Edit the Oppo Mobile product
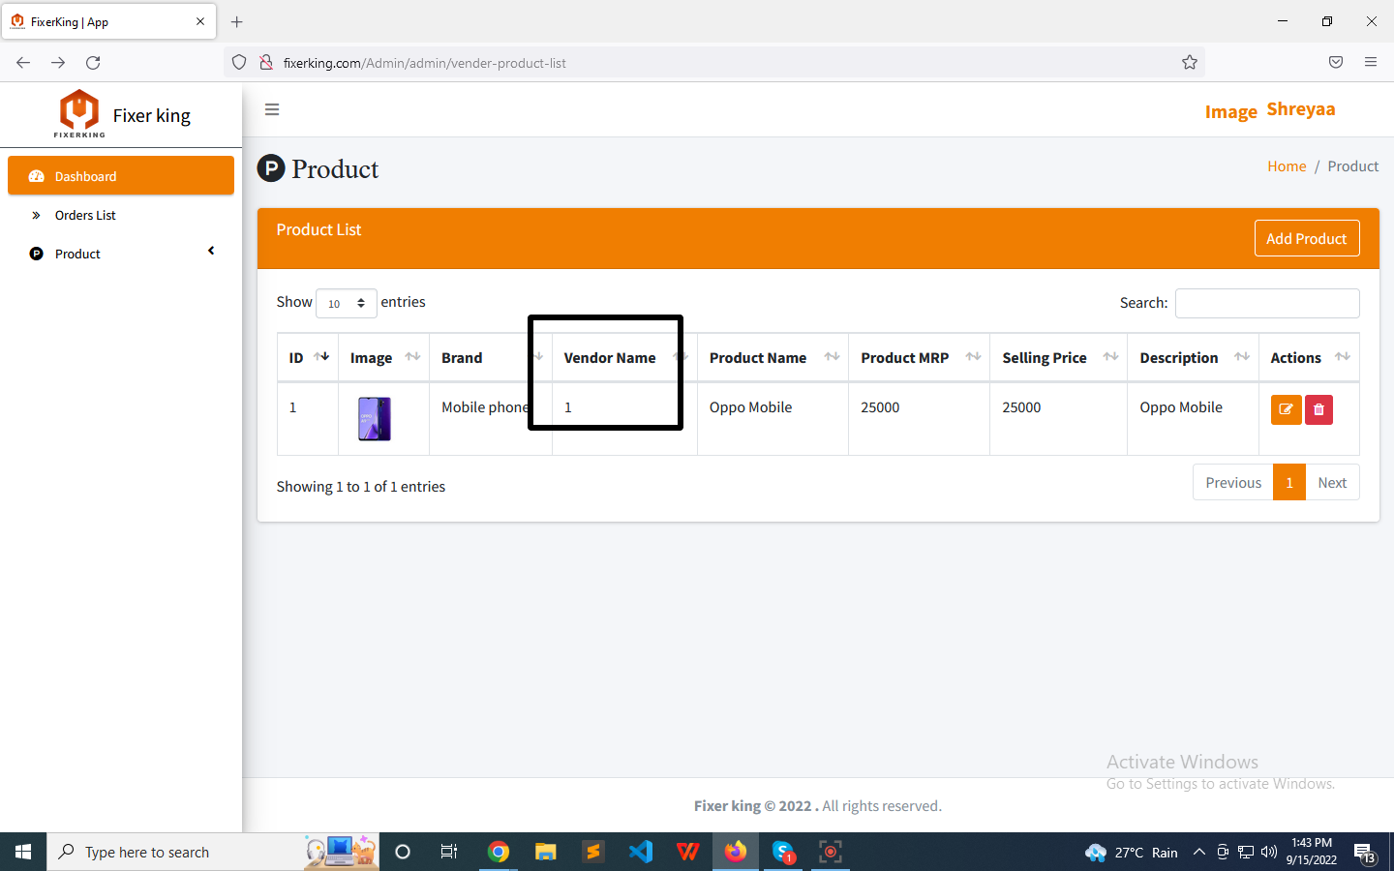The image size is (1394, 871). click(x=1286, y=409)
